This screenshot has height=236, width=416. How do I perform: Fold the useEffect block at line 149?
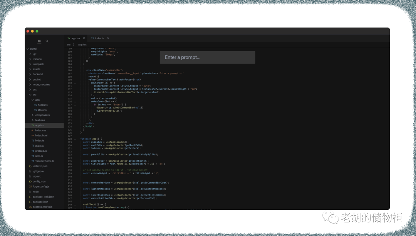(x=75, y=205)
